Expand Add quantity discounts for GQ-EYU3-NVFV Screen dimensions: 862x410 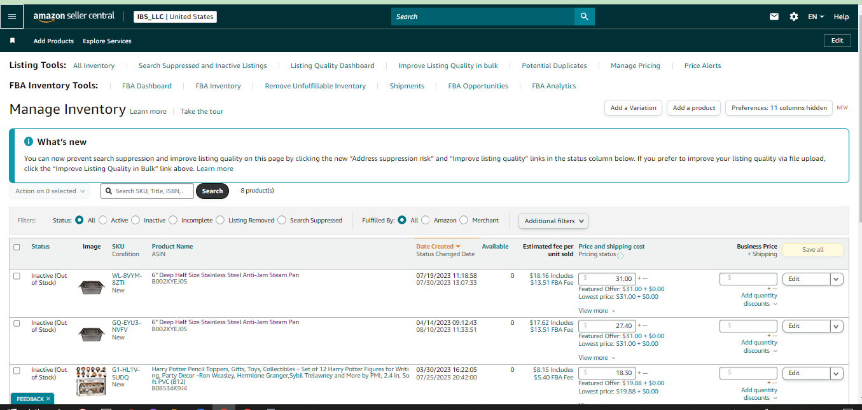pos(759,346)
